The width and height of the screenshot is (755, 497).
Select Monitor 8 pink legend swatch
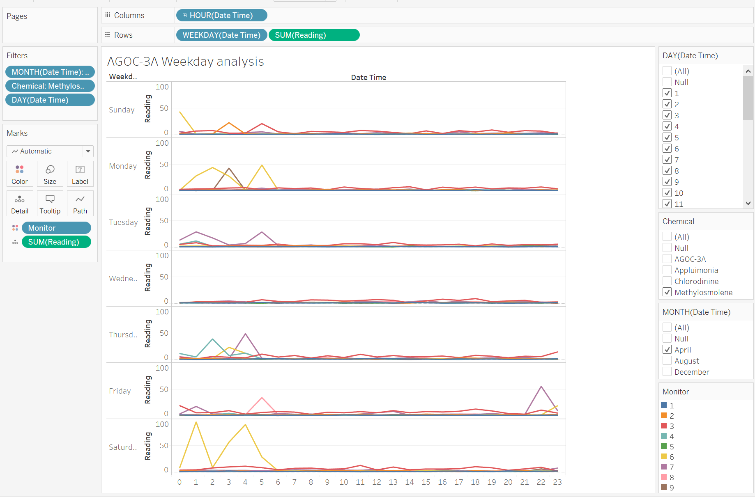(x=664, y=477)
